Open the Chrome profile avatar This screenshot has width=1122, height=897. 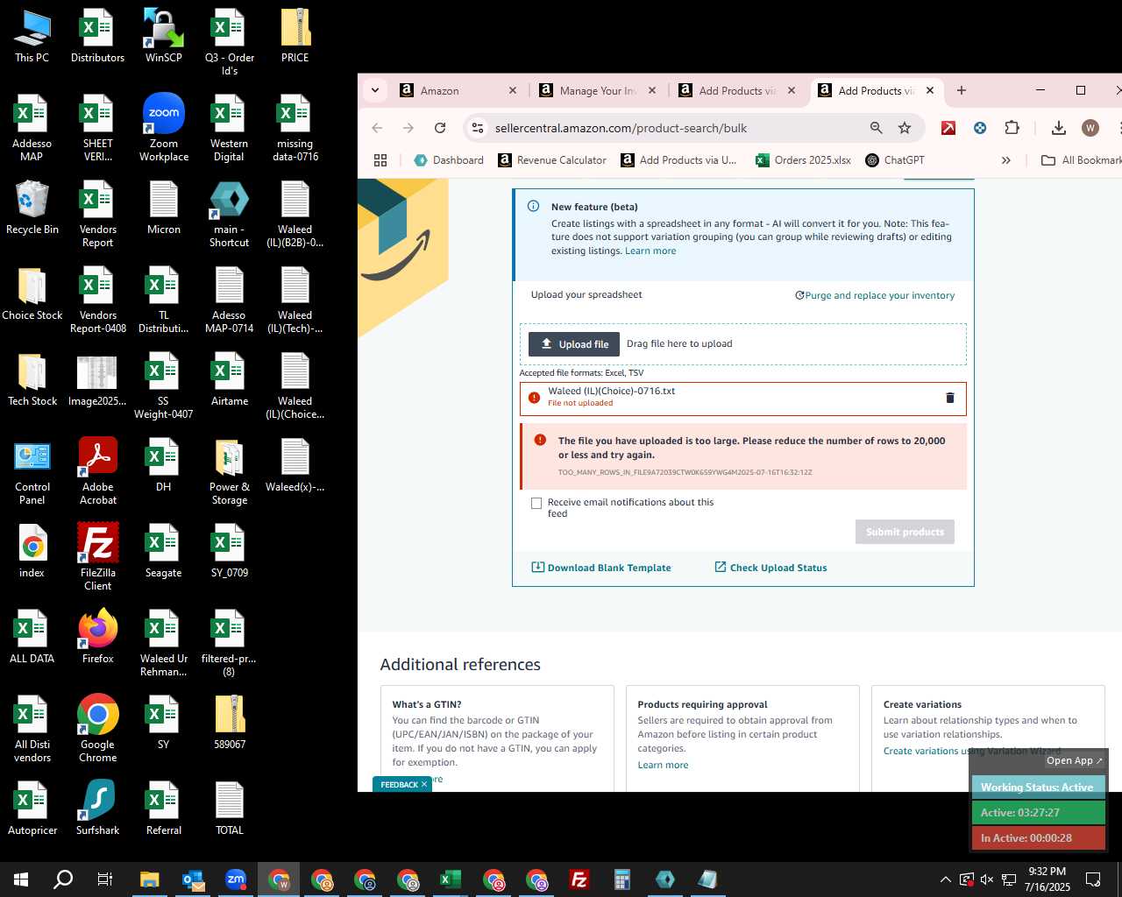point(1090,128)
